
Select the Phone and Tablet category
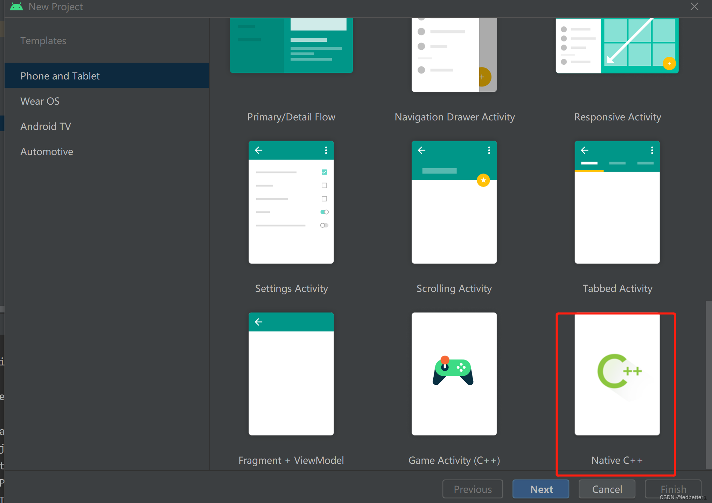click(60, 76)
